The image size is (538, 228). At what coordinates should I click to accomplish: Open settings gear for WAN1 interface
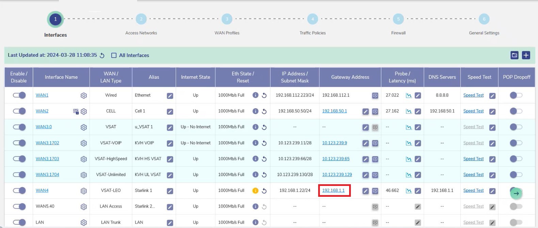pyautogui.click(x=84, y=95)
